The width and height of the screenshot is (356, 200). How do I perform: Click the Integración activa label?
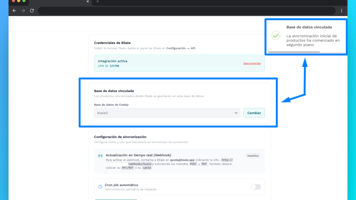[113, 61]
